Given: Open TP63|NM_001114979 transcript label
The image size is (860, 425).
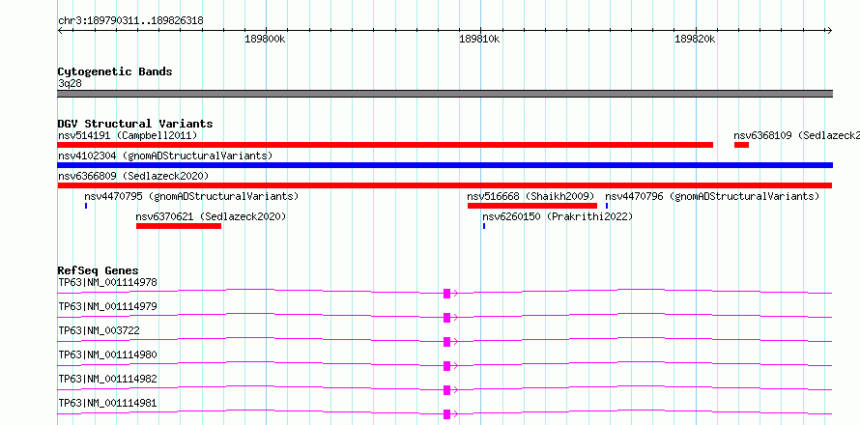Looking at the screenshot, I should coord(107,306).
